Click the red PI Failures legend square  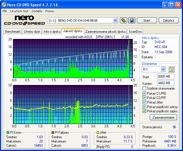53,133
